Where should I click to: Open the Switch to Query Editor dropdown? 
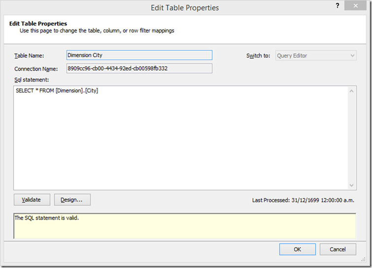(316, 56)
